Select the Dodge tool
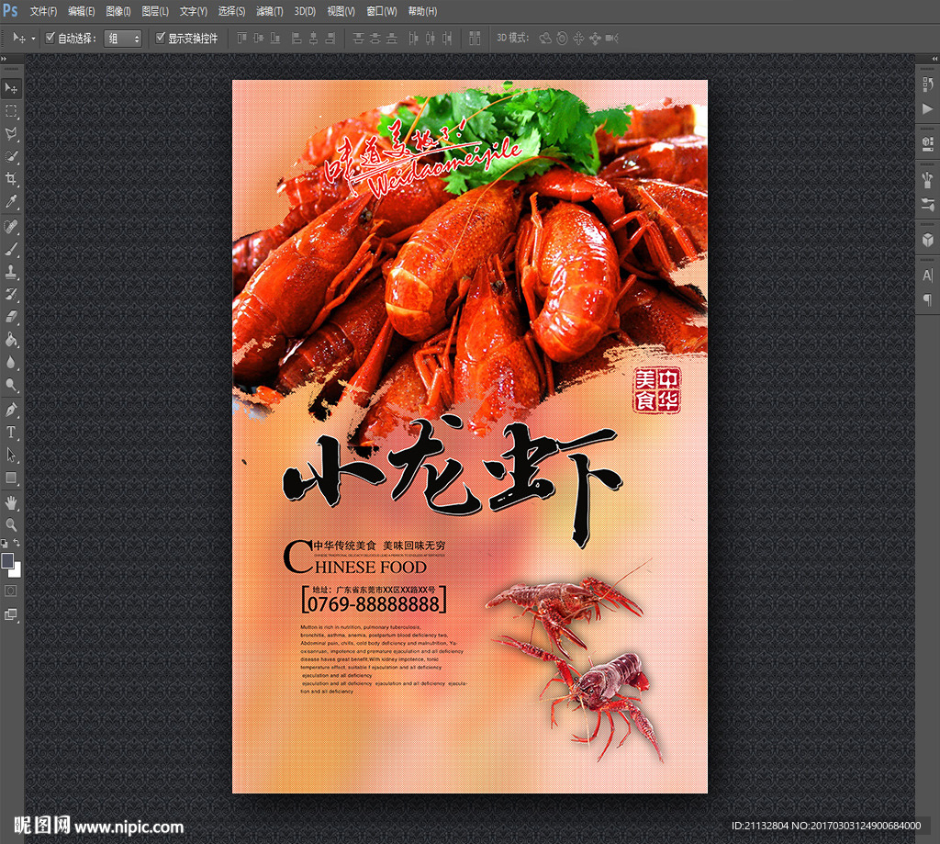Image resolution: width=940 pixels, height=844 pixels. click(x=11, y=385)
